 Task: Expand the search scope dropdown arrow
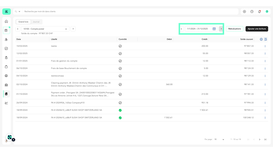tap(19, 11)
